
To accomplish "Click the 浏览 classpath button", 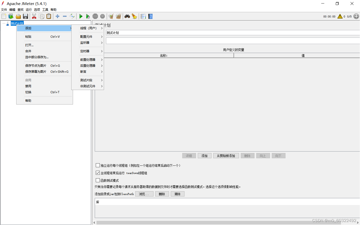I will point(144,194).
